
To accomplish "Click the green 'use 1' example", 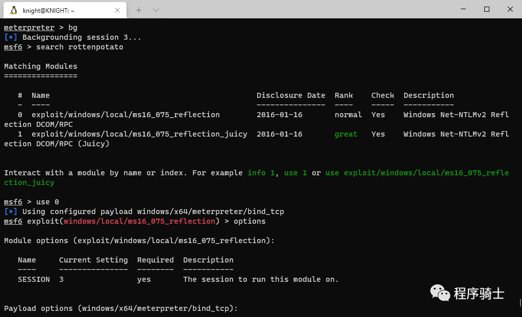I will [295, 173].
